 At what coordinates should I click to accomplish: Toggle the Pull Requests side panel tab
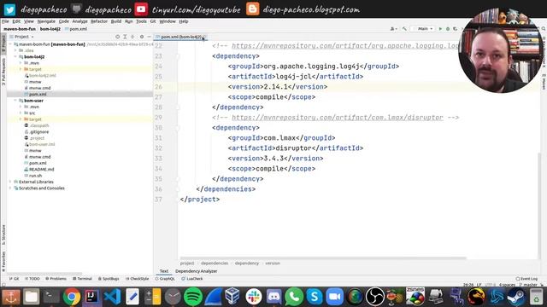(x=3, y=72)
